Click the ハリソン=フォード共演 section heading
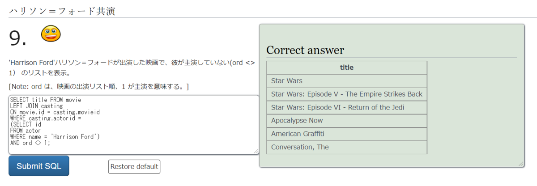Image resolution: width=537 pixels, height=186 pixels. [x=62, y=11]
